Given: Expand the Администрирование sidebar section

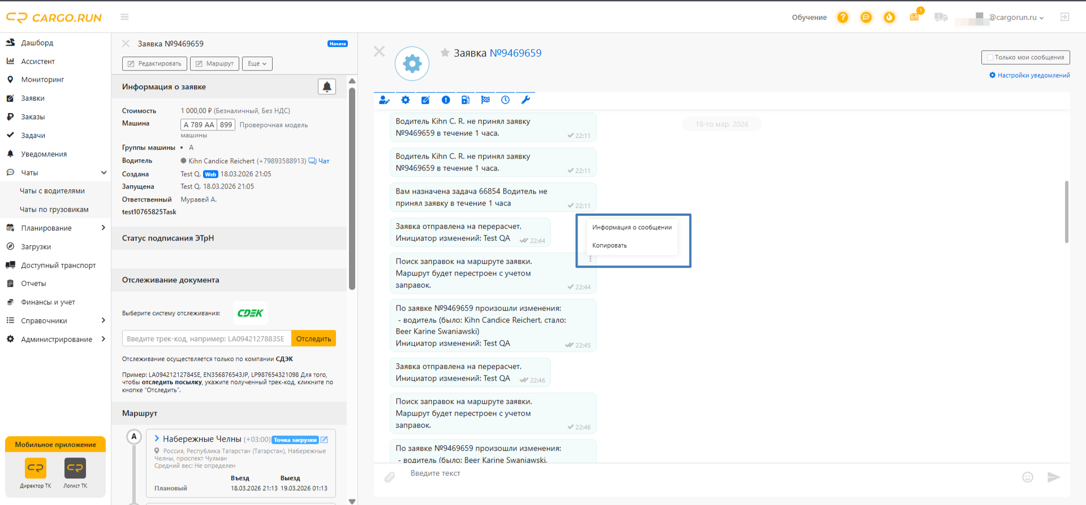Looking at the screenshot, I should point(103,339).
